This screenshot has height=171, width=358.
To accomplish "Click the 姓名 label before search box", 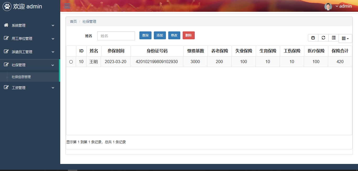I will point(89,36).
